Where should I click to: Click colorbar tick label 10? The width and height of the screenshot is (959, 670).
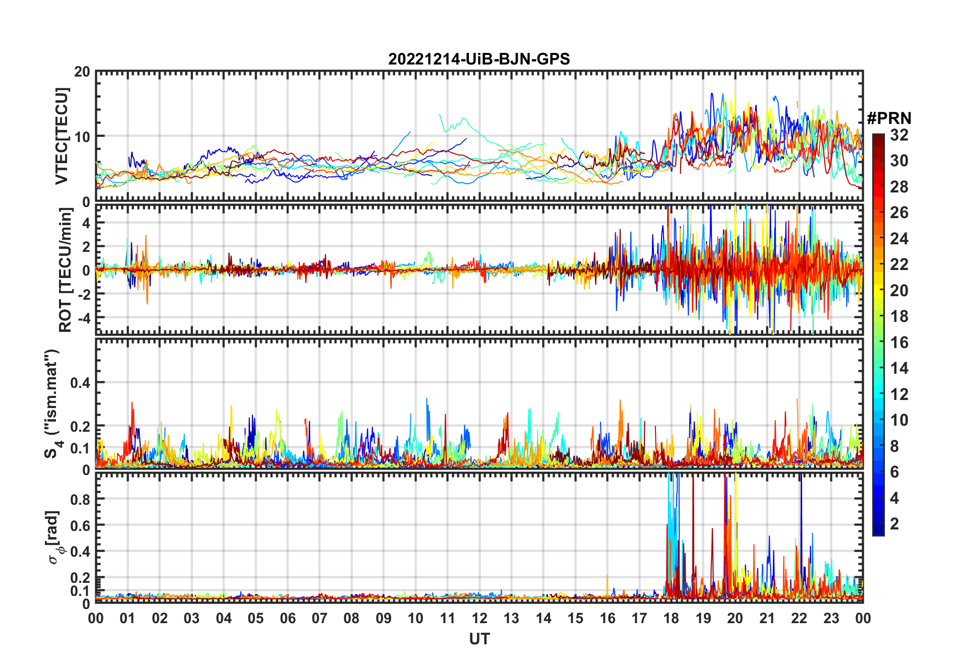click(x=899, y=420)
